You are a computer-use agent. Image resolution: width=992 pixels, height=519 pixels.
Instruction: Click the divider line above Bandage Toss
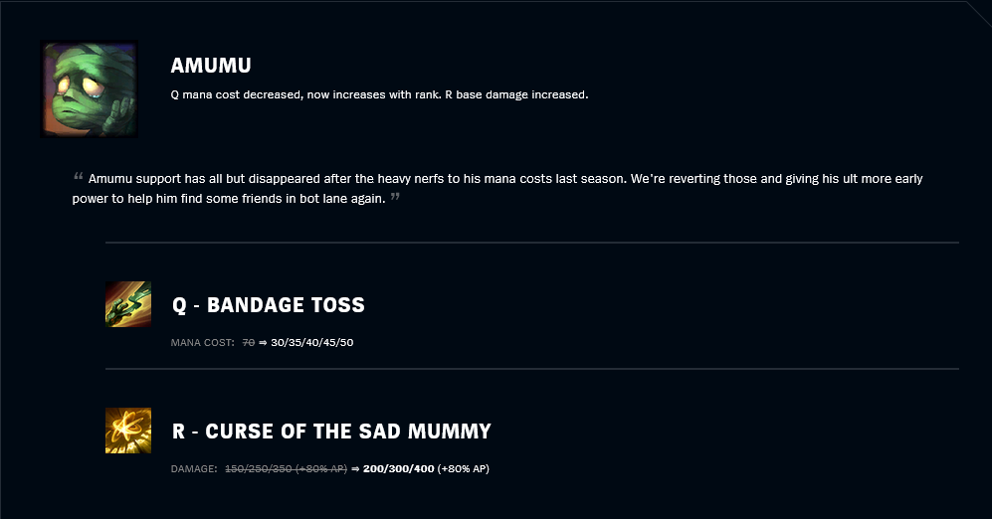pos(532,243)
